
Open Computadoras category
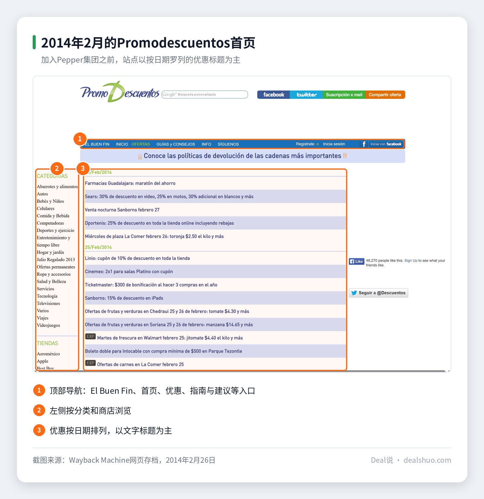pos(50,223)
